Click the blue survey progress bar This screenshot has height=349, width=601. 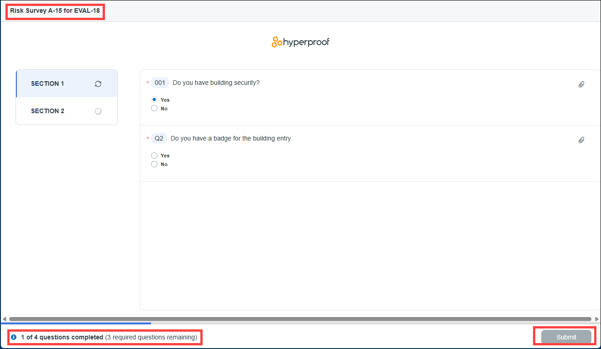click(76, 323)
